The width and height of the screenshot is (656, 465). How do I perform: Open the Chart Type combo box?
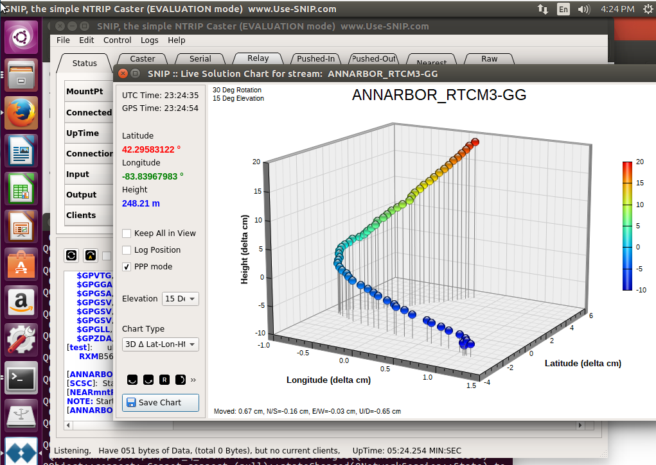tap(160, 344)
